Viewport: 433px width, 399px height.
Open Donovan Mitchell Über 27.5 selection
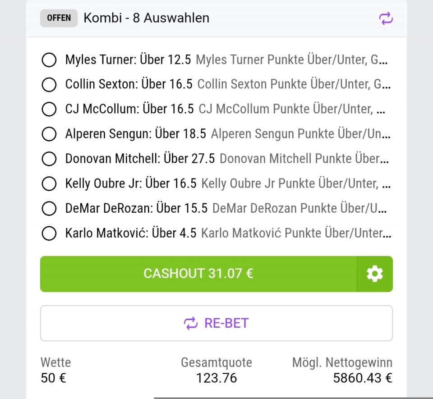[x=140, y=159]
